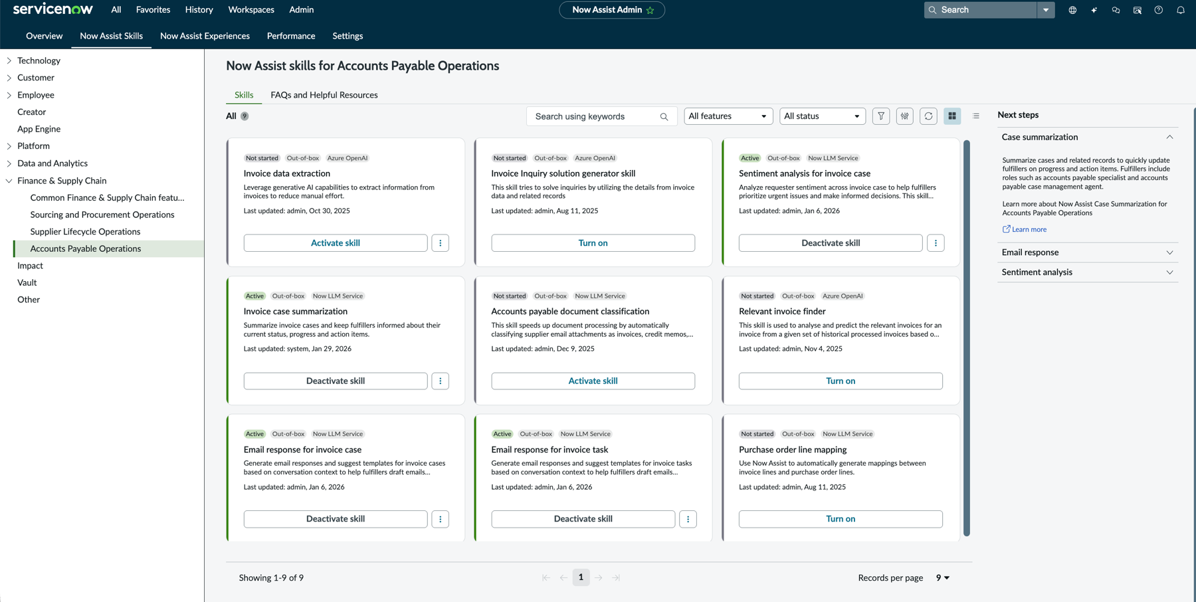Open the All status dropdown
This screenshot has height=602, width=1196.
tap(823, 116)
